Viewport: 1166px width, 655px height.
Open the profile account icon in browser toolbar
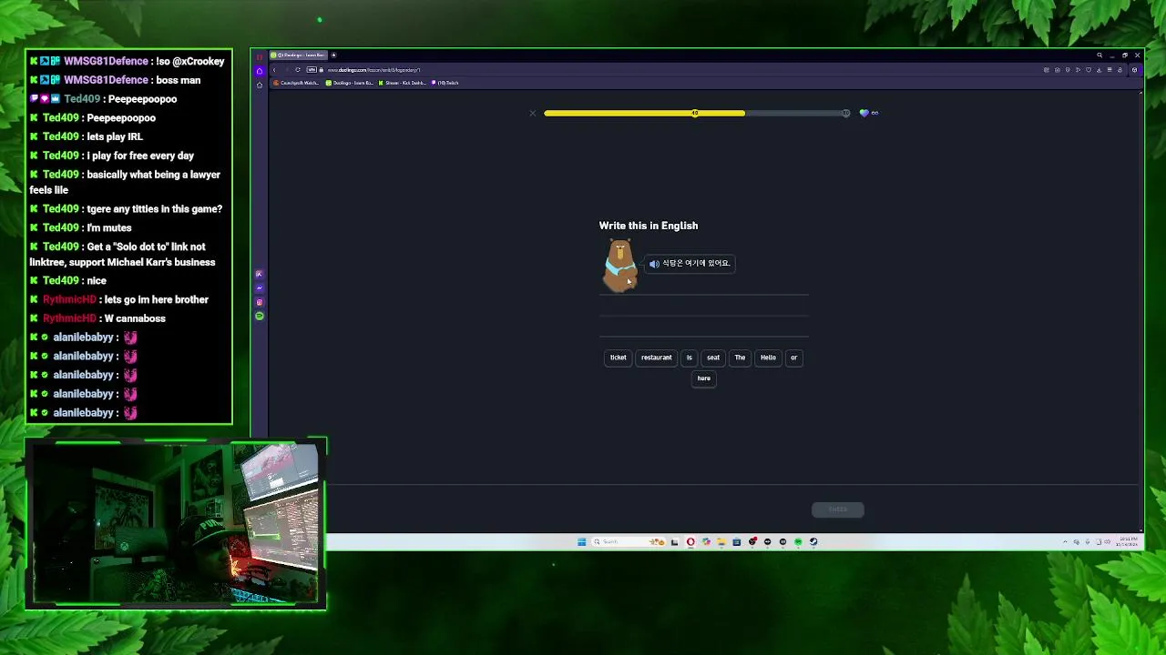pyautogui.click(x=1120, y=70)
